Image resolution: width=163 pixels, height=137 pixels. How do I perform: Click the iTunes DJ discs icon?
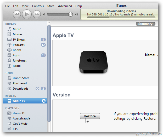(9, 113)
